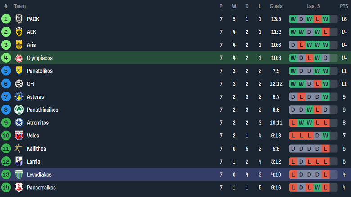
Task: Click the OFI circular logo
Action: coord(19,84)
